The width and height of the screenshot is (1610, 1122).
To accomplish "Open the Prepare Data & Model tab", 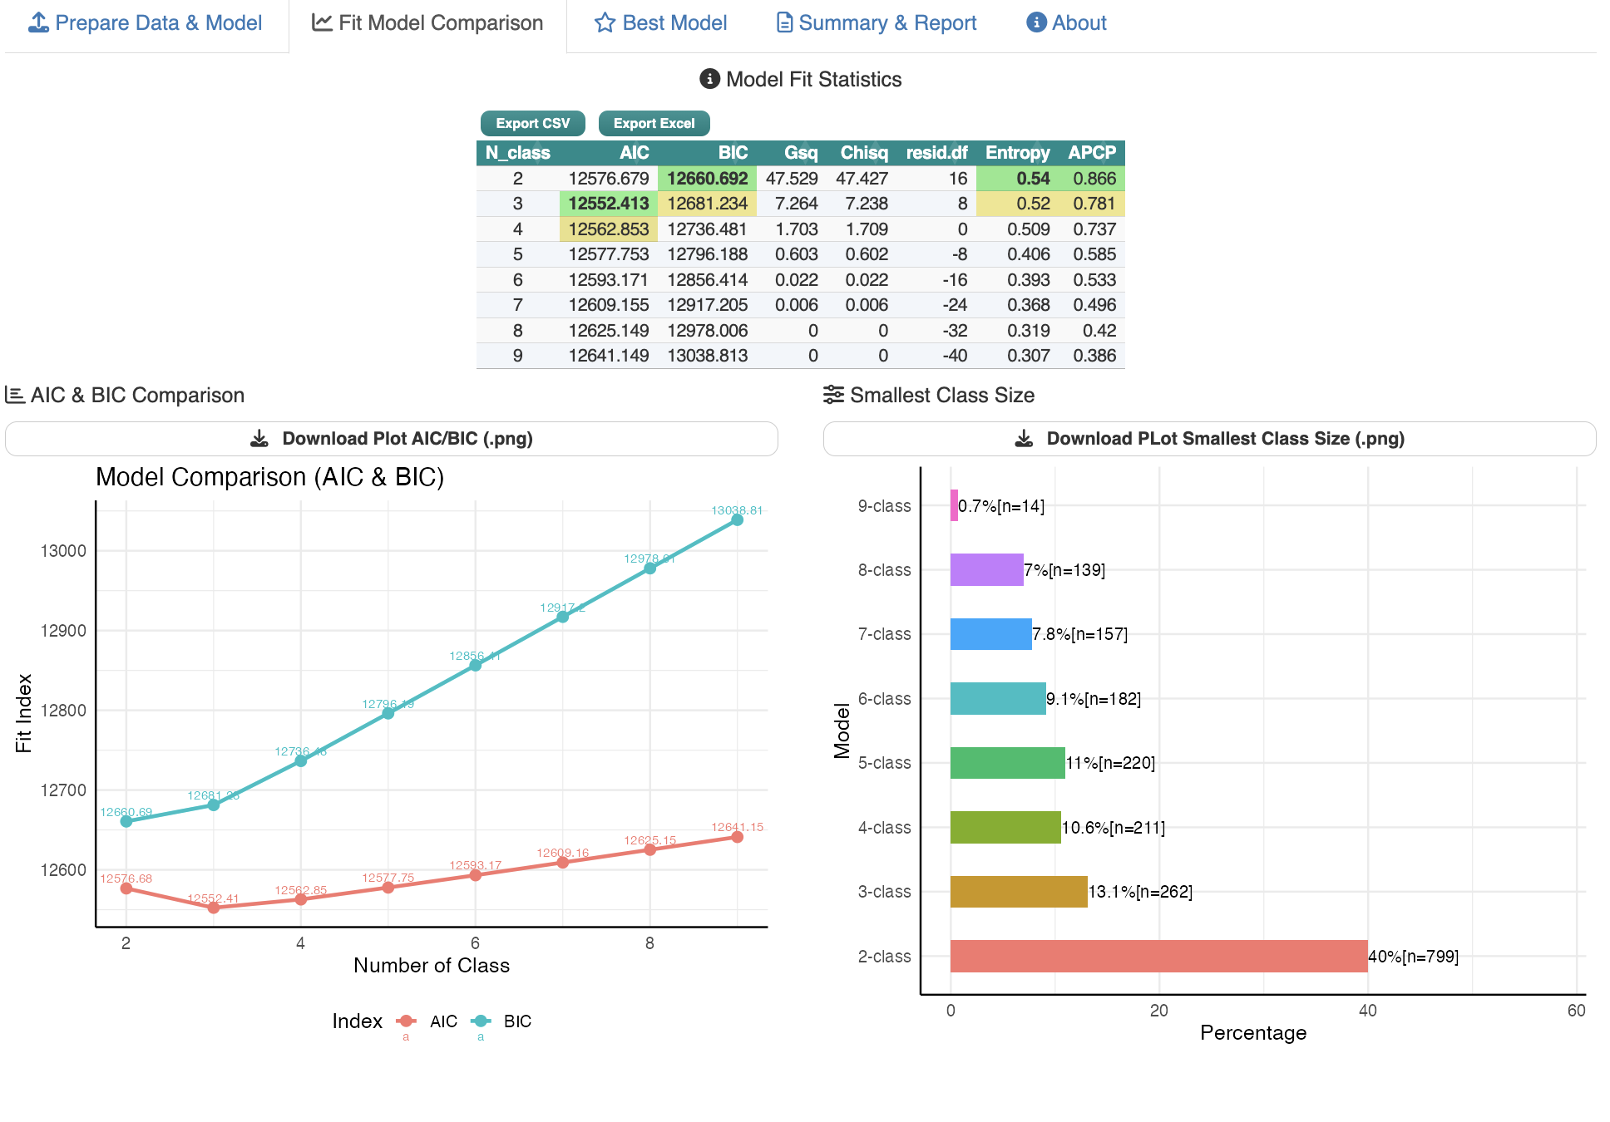I will click(x=158, y=23).
